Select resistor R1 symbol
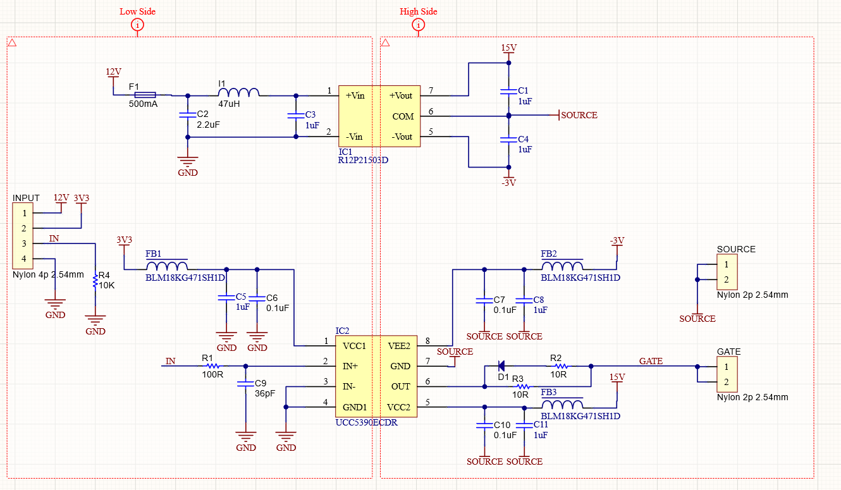841x490 pixels. (213, 366)
